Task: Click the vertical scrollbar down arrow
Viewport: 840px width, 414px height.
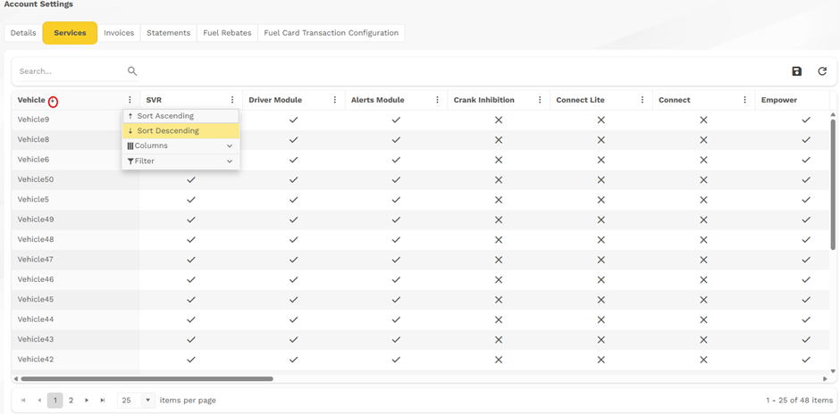Action: 833,370
